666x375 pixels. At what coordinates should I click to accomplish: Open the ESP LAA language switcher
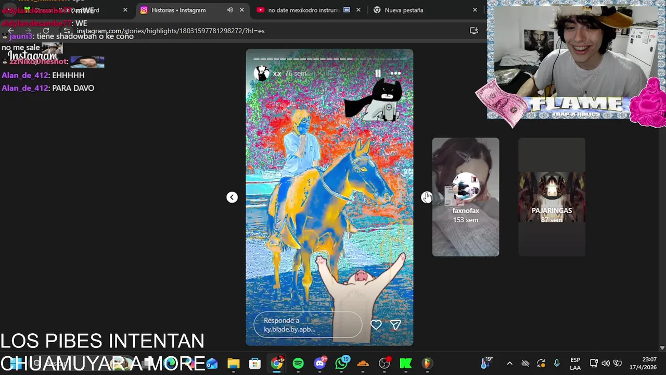575,364
